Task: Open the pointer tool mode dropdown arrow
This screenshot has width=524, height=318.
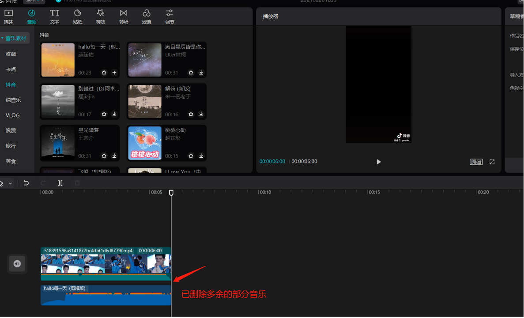Action: click(10, 183)
